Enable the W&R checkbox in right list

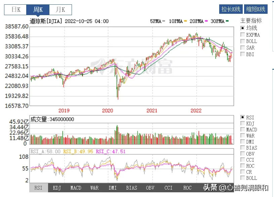(x=242, y=135)
